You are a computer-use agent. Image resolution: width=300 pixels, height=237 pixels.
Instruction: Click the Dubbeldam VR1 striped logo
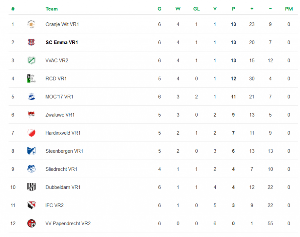coord(31,187)
